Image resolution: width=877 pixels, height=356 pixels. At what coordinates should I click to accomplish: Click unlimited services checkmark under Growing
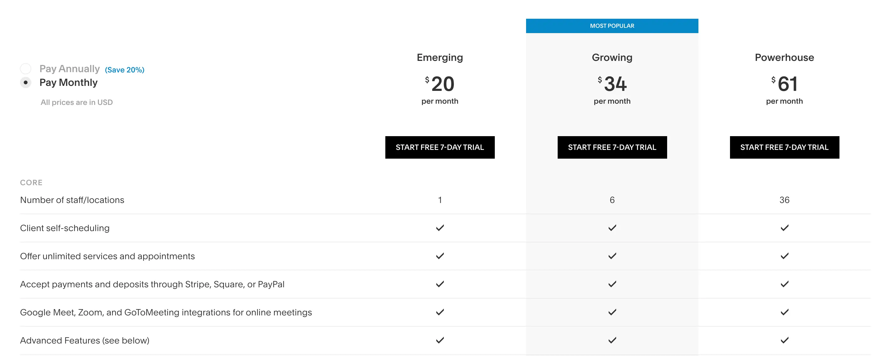(x=612, y=256)
